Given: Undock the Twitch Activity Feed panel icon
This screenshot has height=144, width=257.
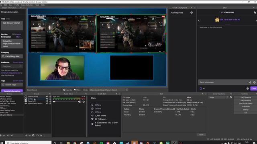Looking at the screenshot, I should [192, 8].
